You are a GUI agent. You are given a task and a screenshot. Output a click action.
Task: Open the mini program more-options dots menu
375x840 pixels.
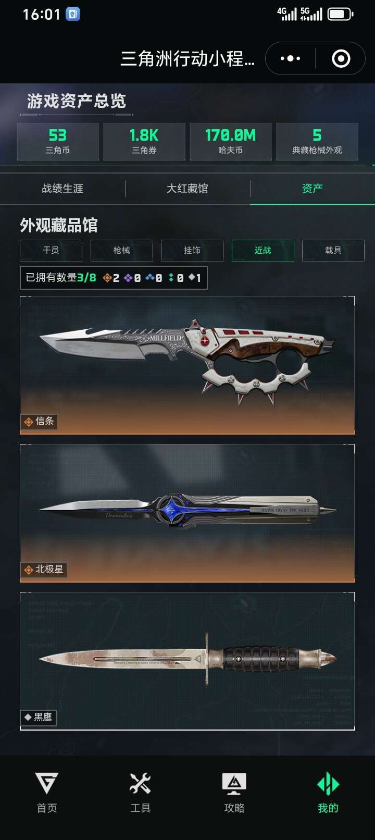click(290, 58)
